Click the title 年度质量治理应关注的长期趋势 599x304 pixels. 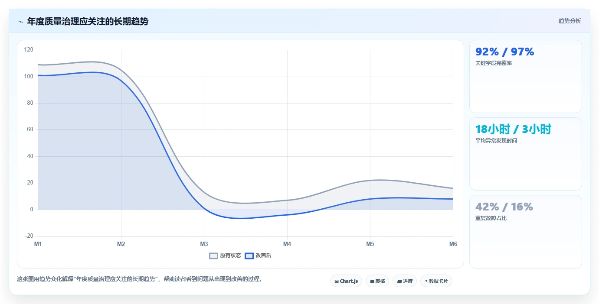click(88, 21)
